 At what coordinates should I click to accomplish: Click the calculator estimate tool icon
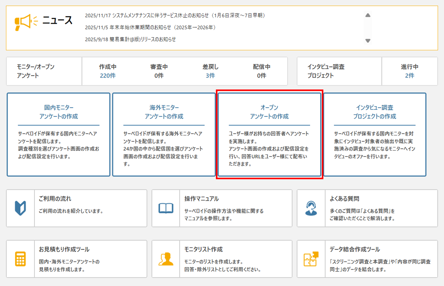(20, 259)
